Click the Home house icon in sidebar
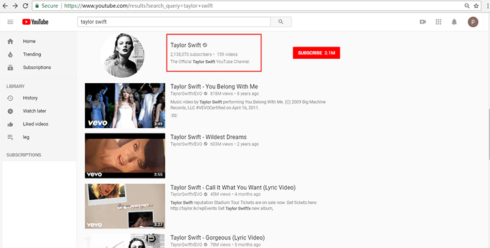The height and width of the screenshot is (248, 490). 10,41
